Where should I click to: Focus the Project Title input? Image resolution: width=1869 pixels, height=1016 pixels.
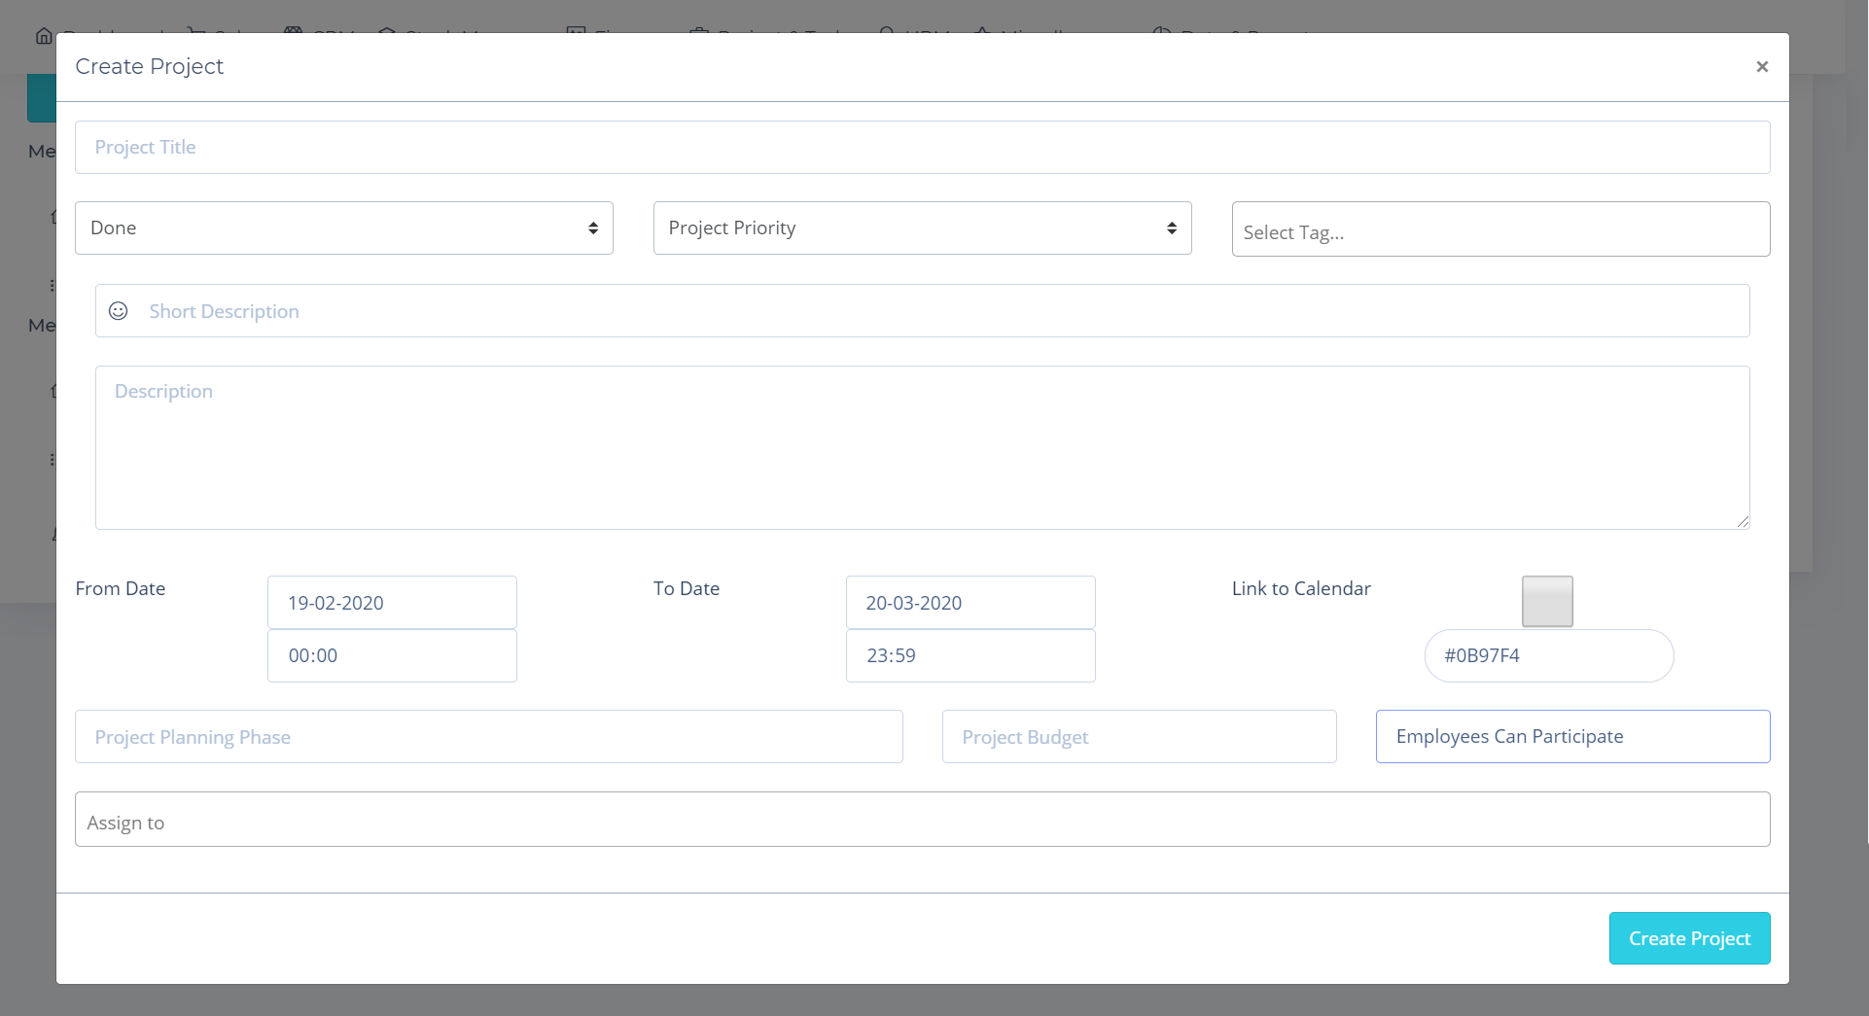click(921, 148)
